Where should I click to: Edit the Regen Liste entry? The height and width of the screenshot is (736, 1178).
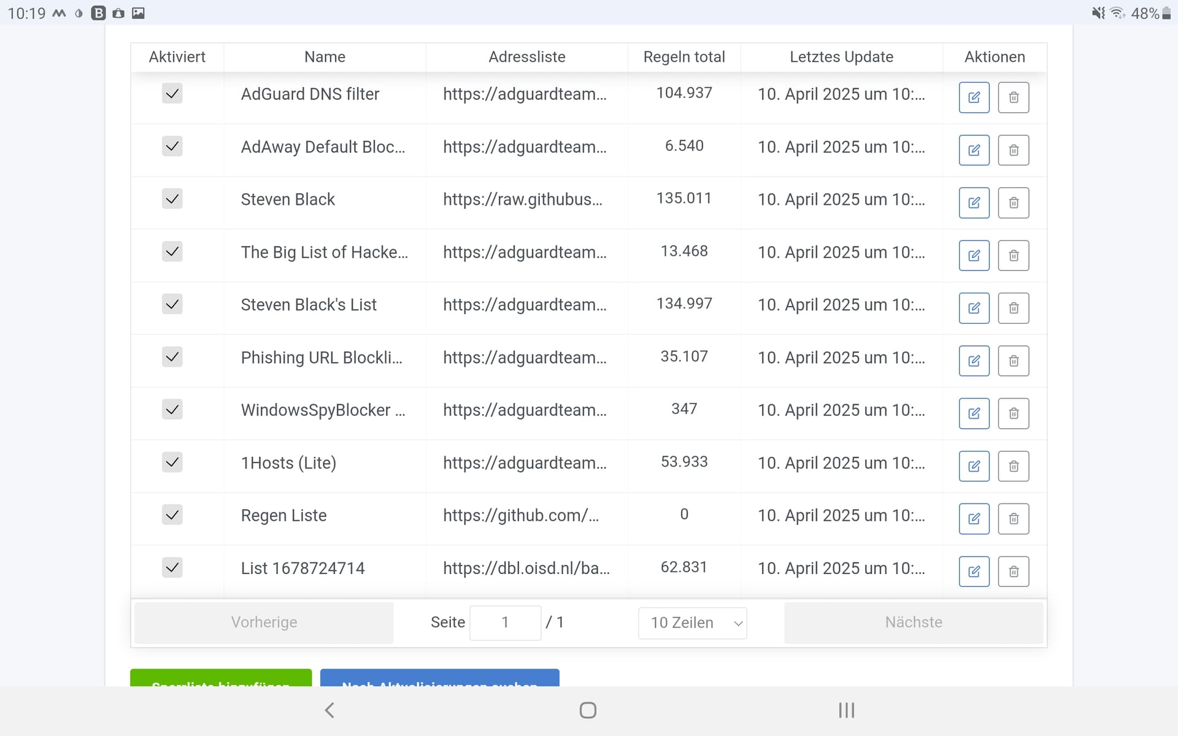pyautogui.click(x=974, y=519)
